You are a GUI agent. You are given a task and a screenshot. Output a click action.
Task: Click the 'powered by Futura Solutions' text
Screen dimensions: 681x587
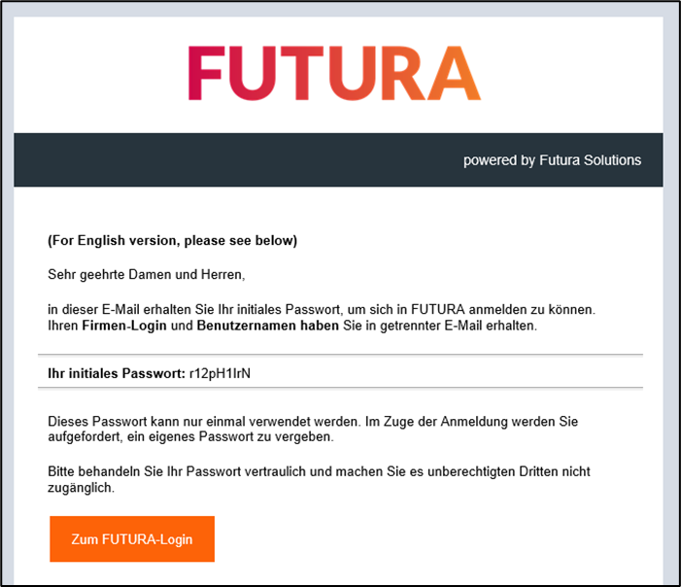552,159
